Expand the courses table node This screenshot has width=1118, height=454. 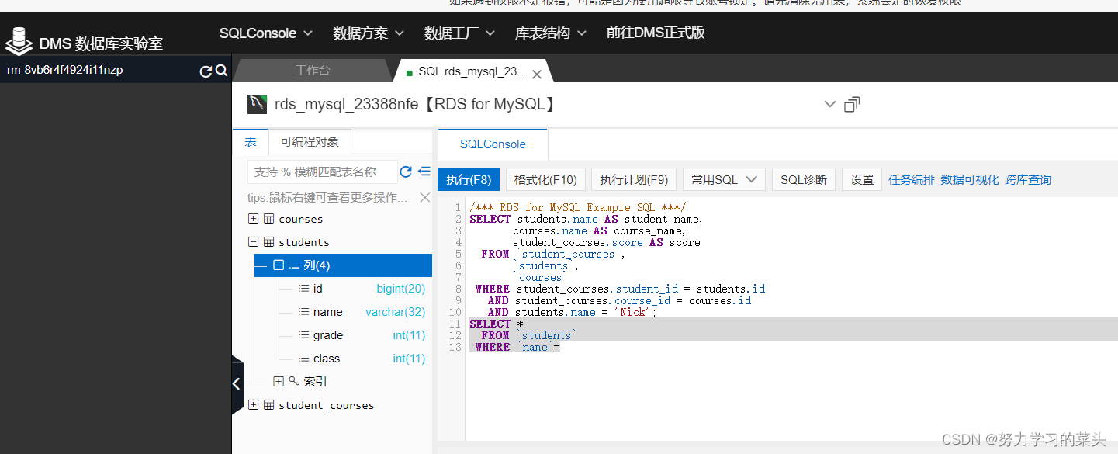[x=253, y=219]
